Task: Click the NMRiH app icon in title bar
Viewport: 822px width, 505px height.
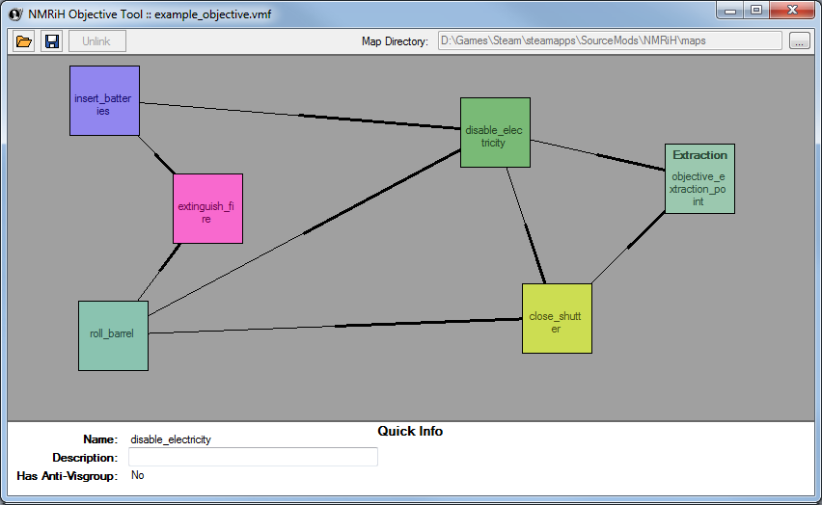Action: [x=14, y=13]
